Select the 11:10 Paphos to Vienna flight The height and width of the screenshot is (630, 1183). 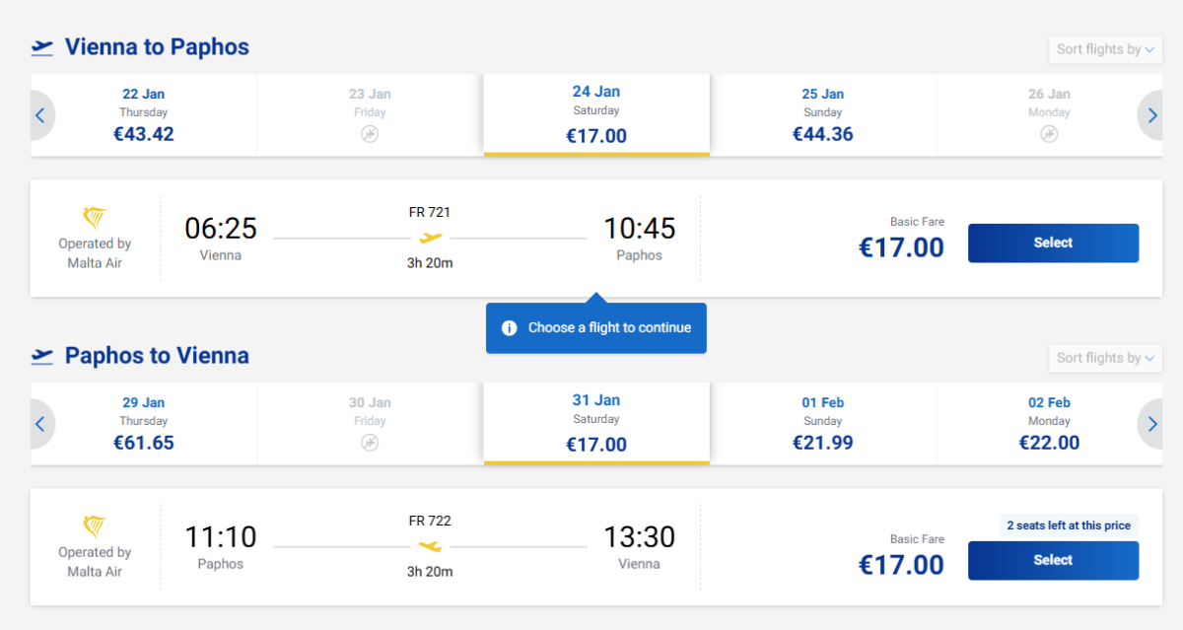click(x=1053, y=560)
